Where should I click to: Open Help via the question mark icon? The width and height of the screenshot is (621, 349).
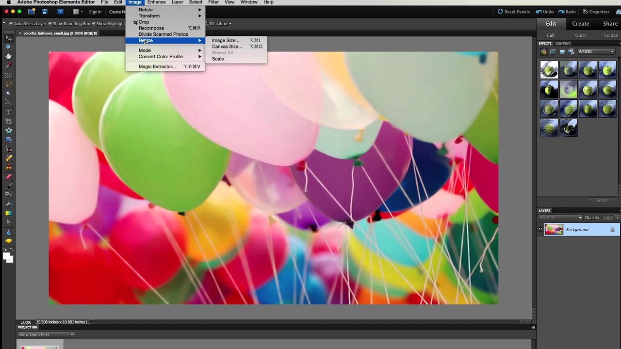point(60,12)
